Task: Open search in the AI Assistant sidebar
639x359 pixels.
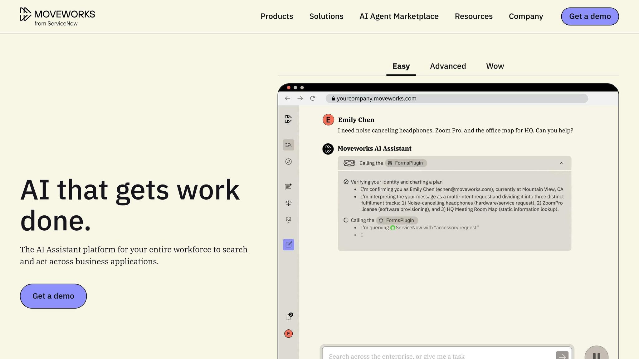Action: coord(288,145)
